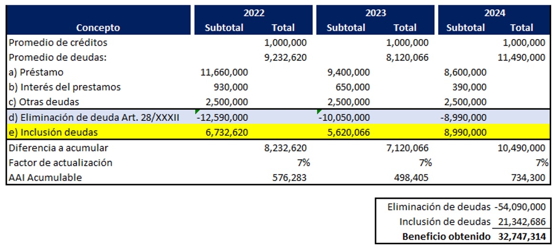Select the 2022 year header cell
This screenshot has height=250, width=555.
point(253,13)
